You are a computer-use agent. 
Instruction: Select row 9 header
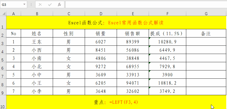point(3,91)
